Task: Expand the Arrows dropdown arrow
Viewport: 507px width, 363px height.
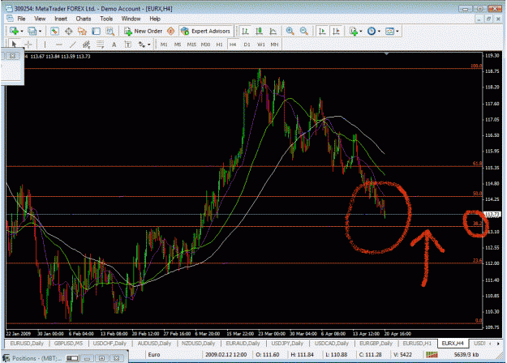Action: tap(148, 45)
